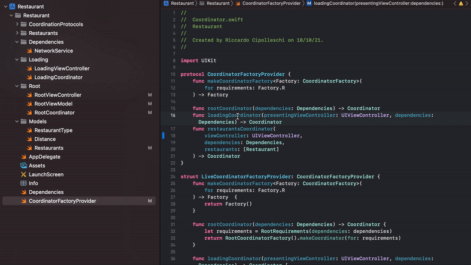
Task: Collapse the Models folder chevron
Action: [x=17, y=121]
